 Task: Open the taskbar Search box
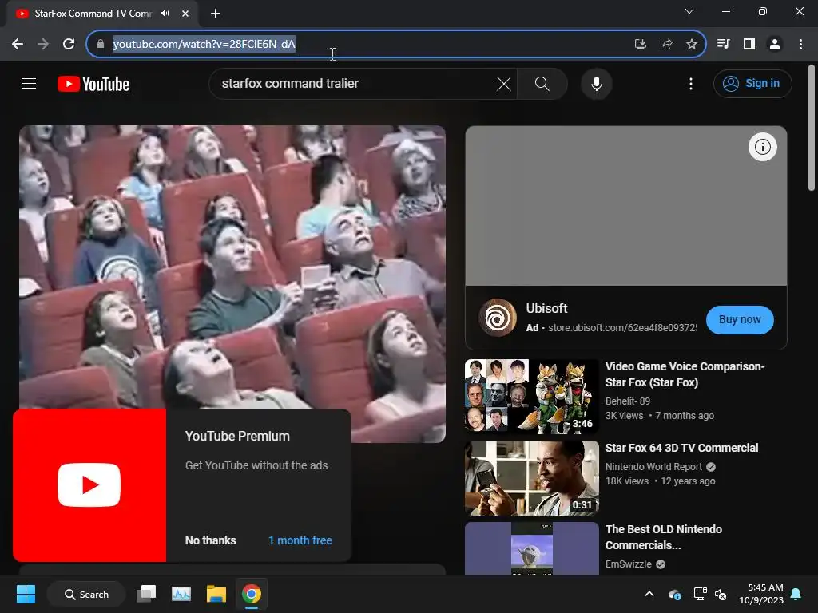pyautogui.click(x=86, y=594)
